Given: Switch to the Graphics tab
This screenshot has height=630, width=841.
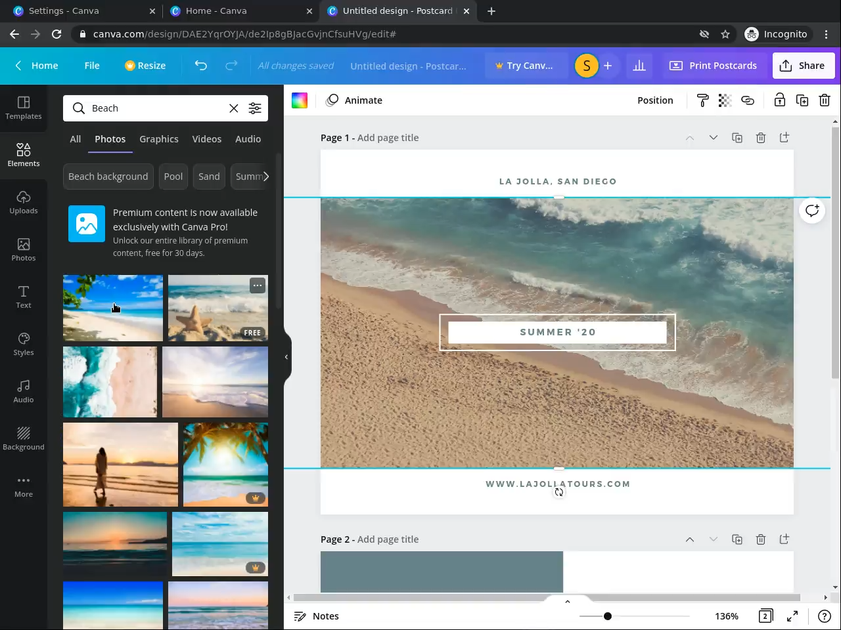Looking at the screenshot, I should (158, 139).
